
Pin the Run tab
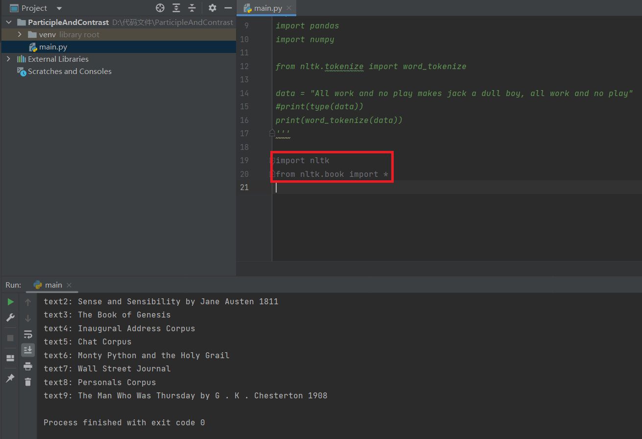[x=10, y=378]
